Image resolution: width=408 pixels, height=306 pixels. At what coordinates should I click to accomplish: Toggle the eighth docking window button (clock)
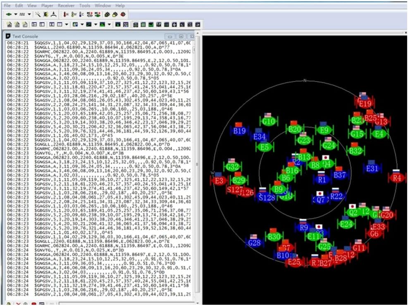tap(190, 25)
